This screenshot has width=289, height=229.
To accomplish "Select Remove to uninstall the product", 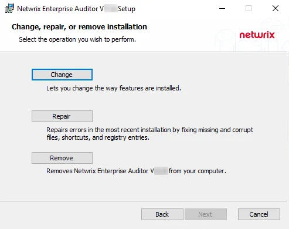I will tap(62, 158).
